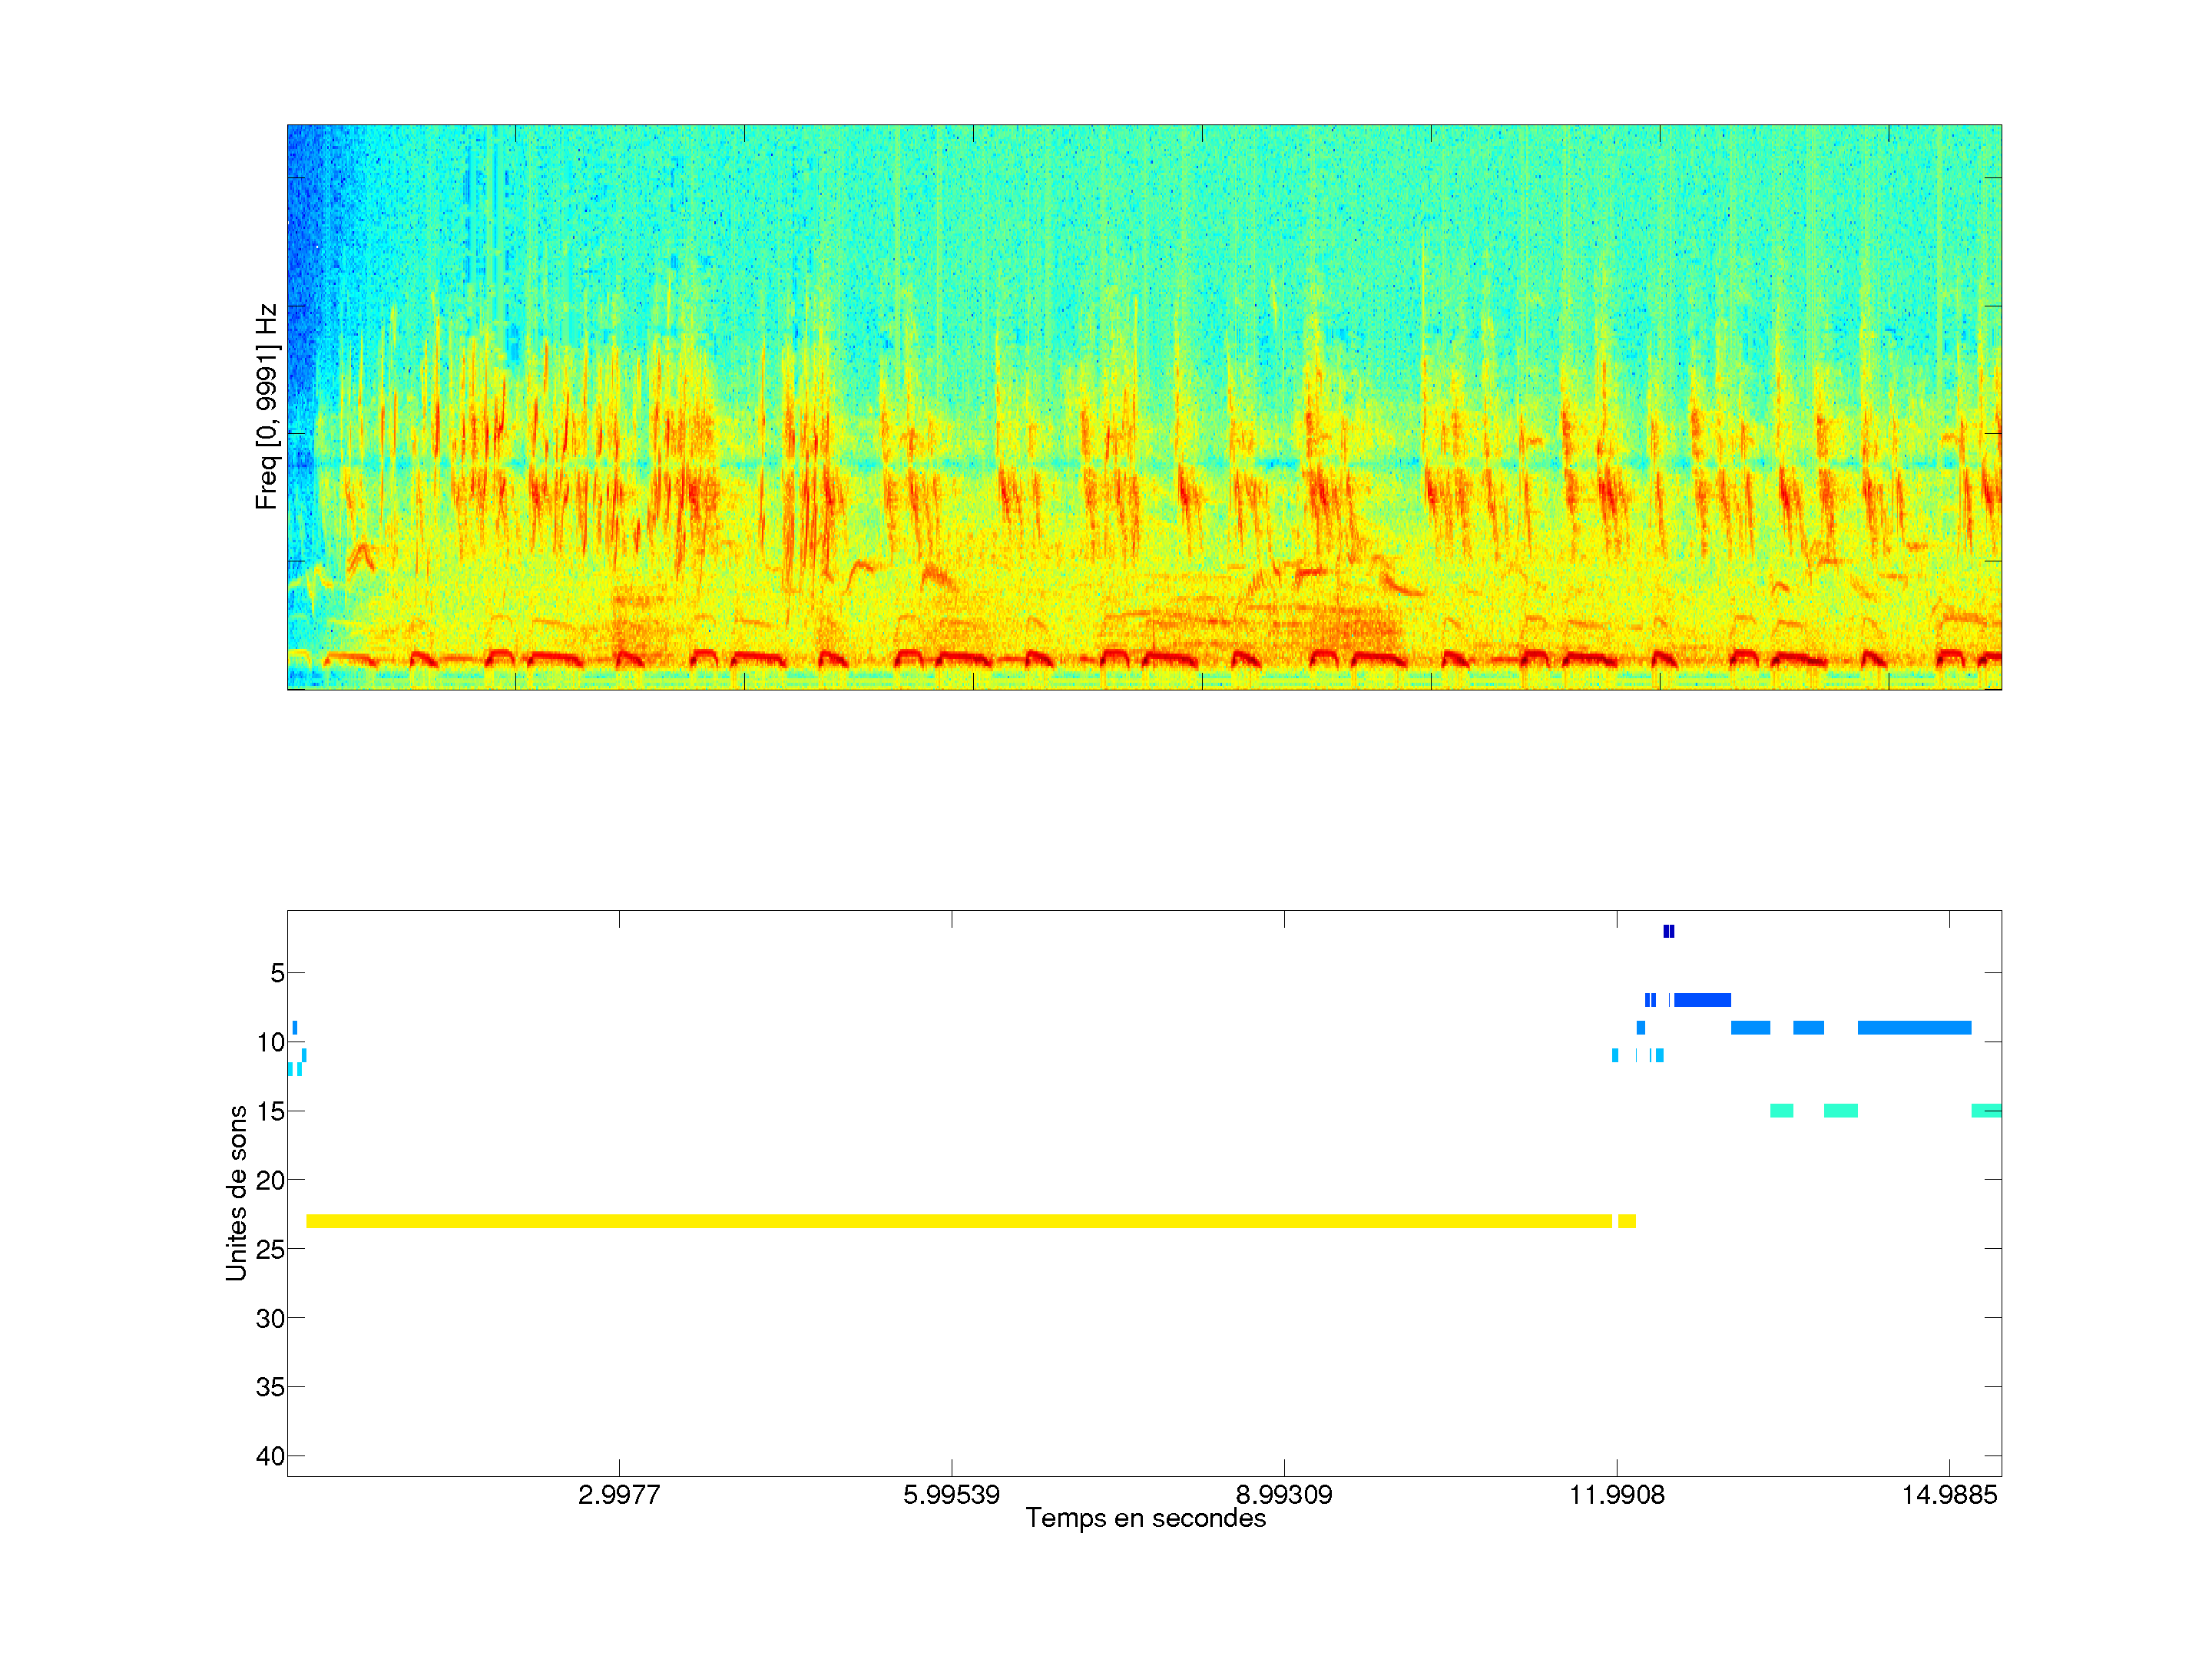Screen dimensions: 2212x1659
Task: Click the dark blue region at spectrogram top-left
Action: pos(301,220)
